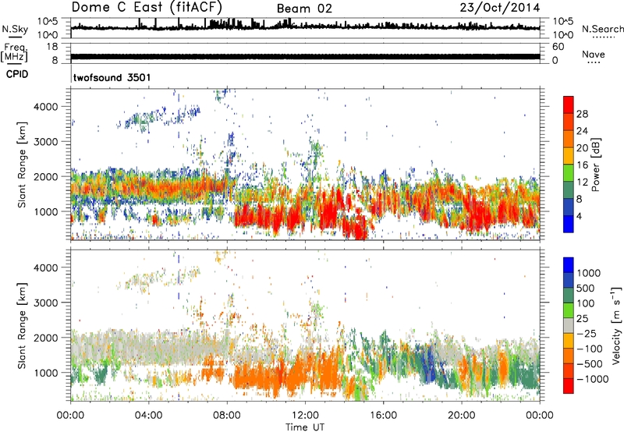Click the '12' Power colorbar value

[582, 182]
